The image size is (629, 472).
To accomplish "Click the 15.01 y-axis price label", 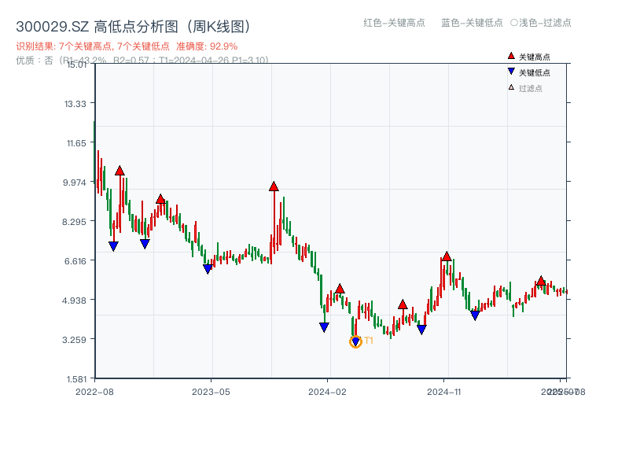I will pos(76,65).
